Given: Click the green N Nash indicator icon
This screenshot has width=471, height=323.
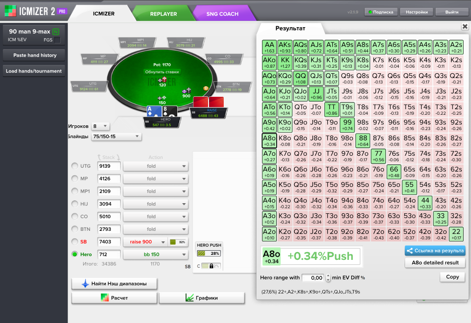Looking at the screenshot, I should coord(56,32).
